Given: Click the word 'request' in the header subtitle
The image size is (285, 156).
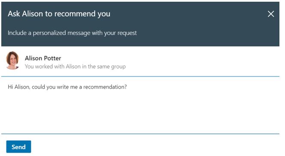Looking at the screenshot, I should point(127,33).
